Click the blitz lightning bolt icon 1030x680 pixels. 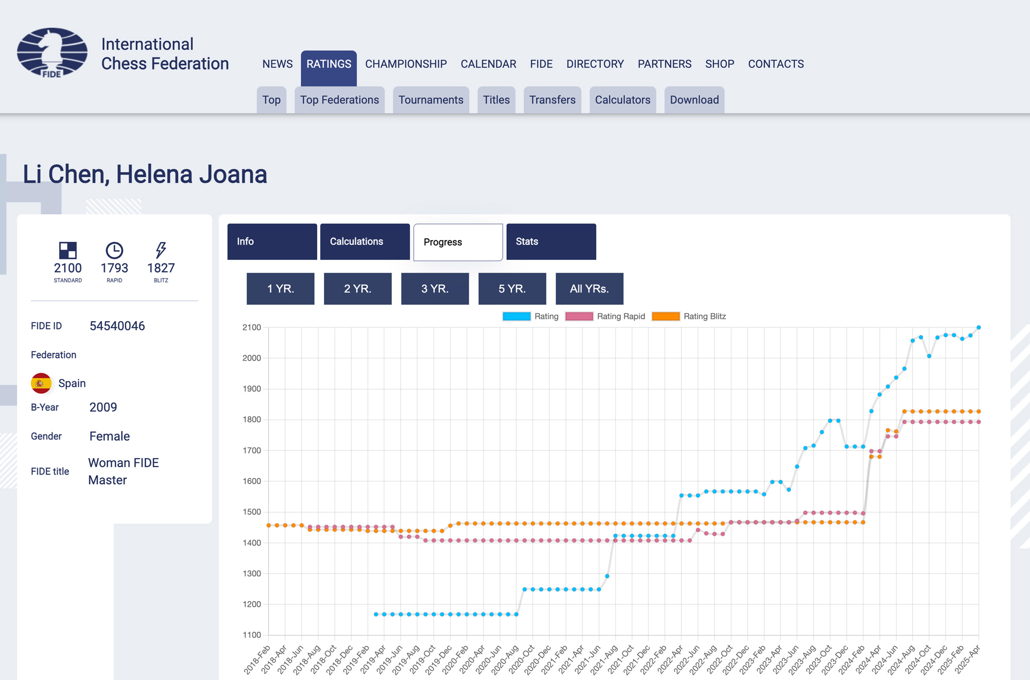(161, 250)
